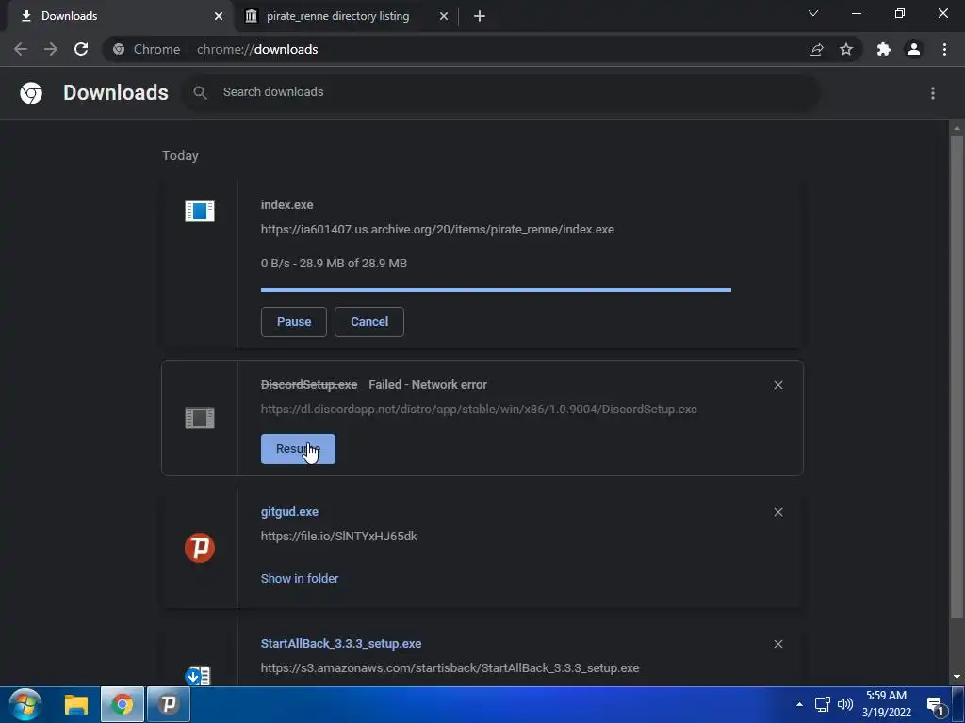
Task: Cancel the index.exe download
Action: [x=369, y=322]
